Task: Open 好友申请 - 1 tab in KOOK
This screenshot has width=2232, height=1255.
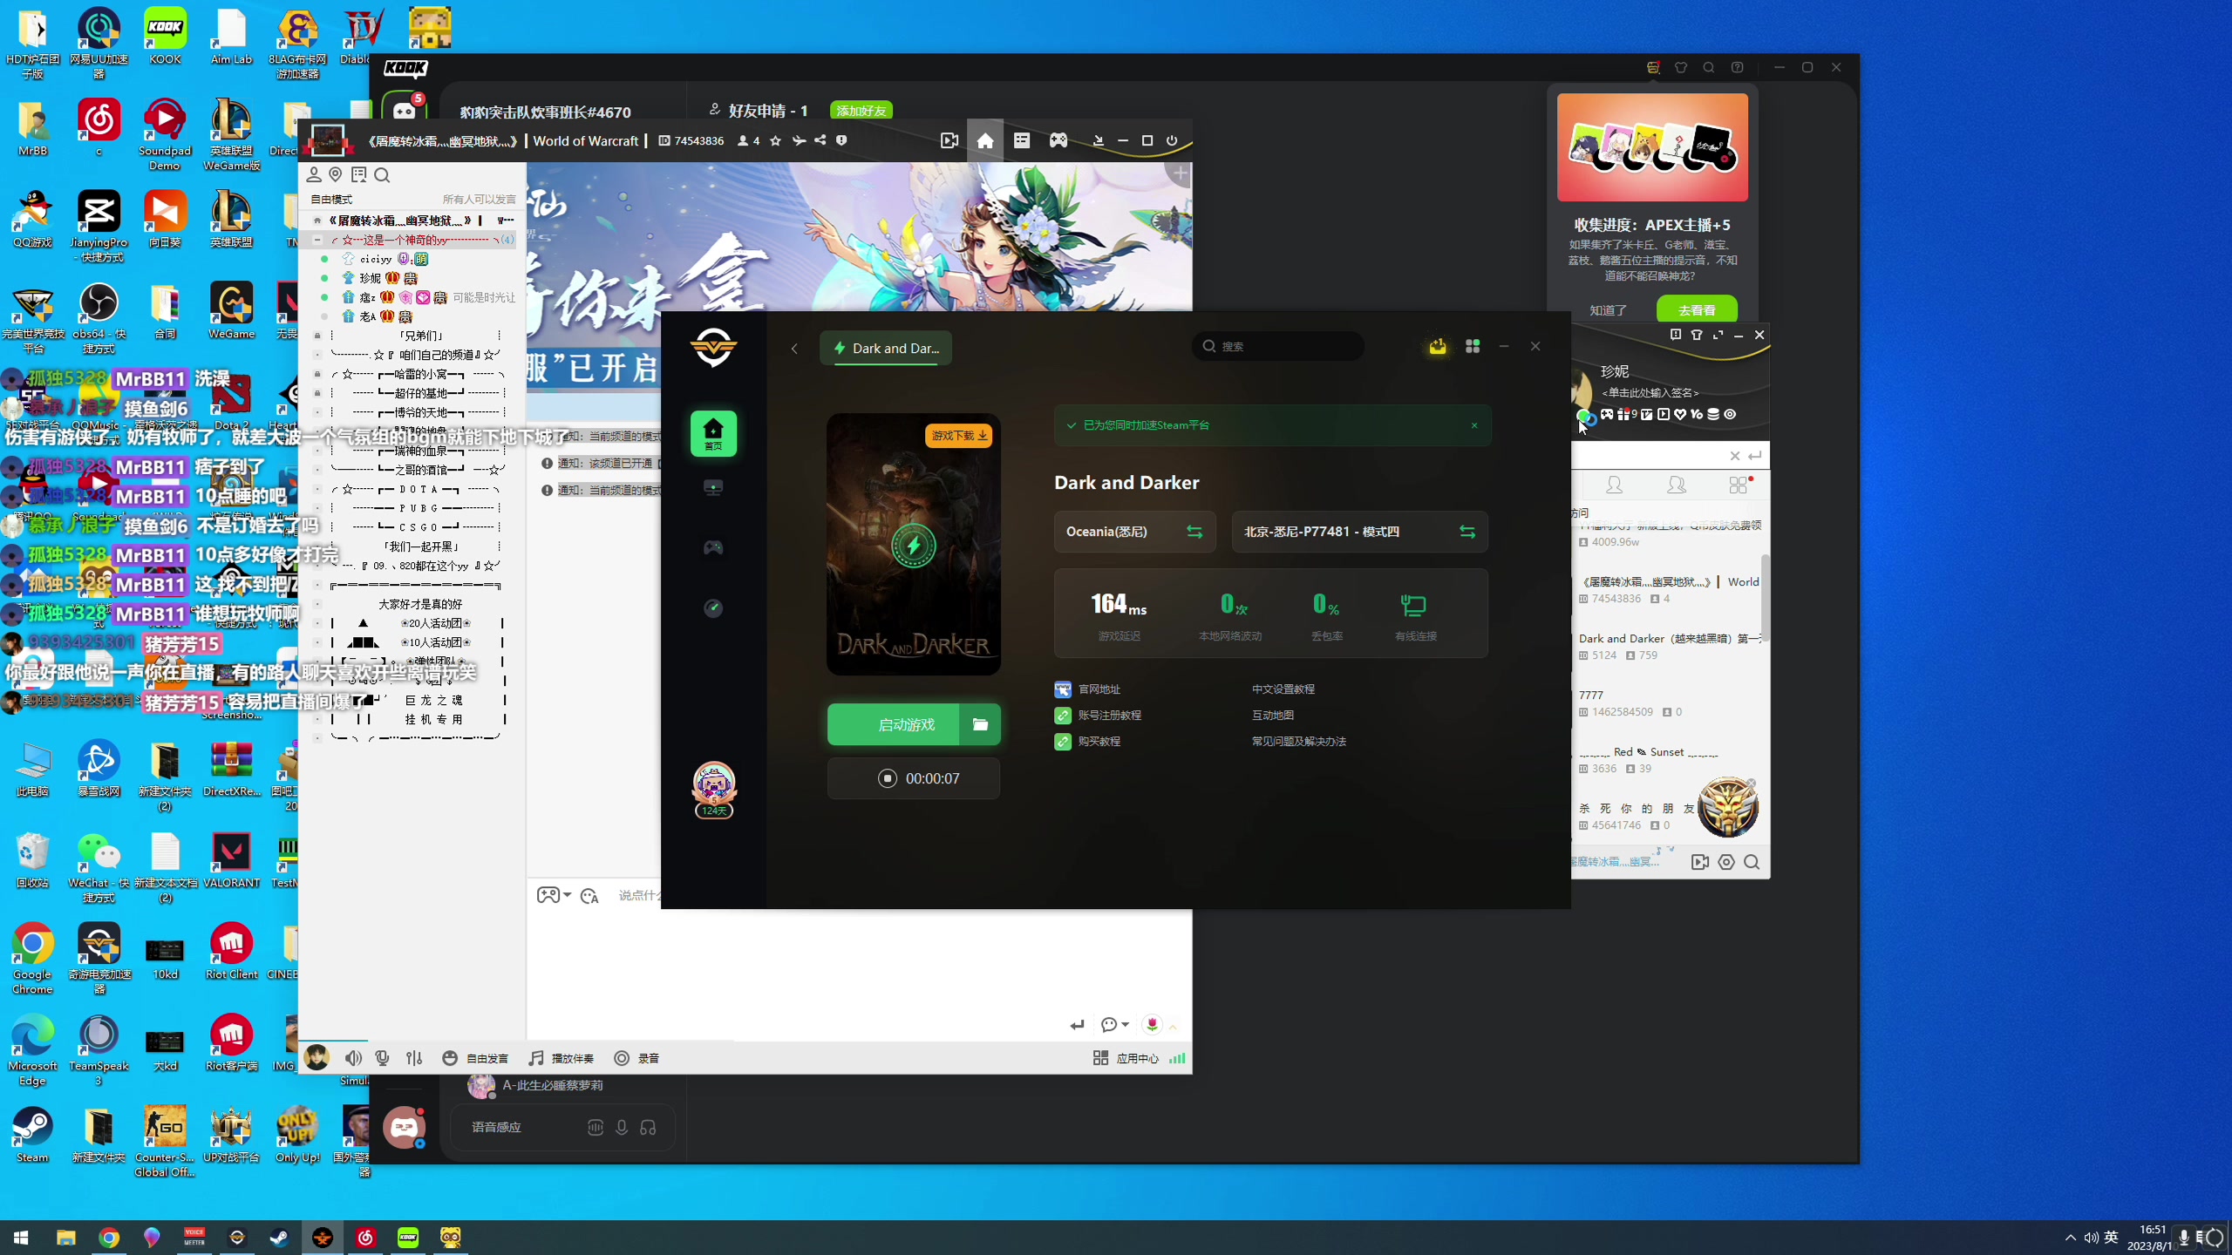Action: tap(758, 111)
